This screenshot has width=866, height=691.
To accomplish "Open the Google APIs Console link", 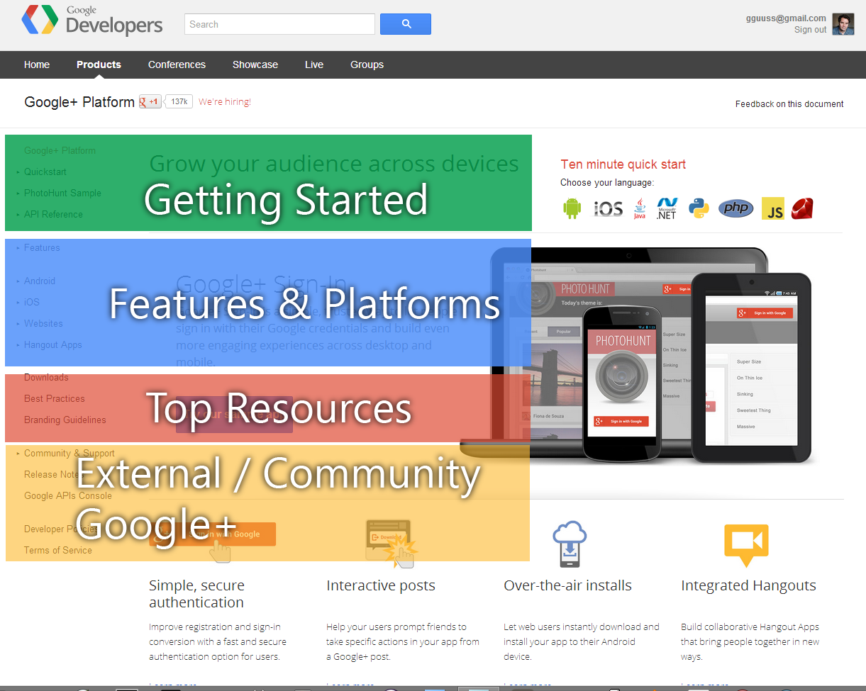I will 68,496.
